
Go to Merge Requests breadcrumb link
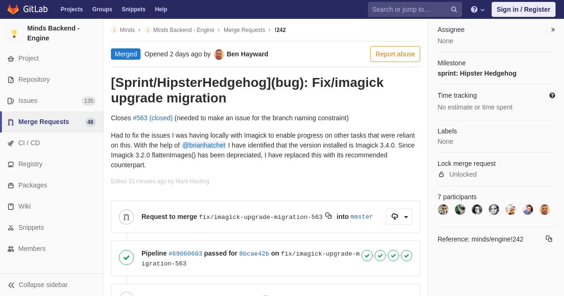[x=244, y=30]
